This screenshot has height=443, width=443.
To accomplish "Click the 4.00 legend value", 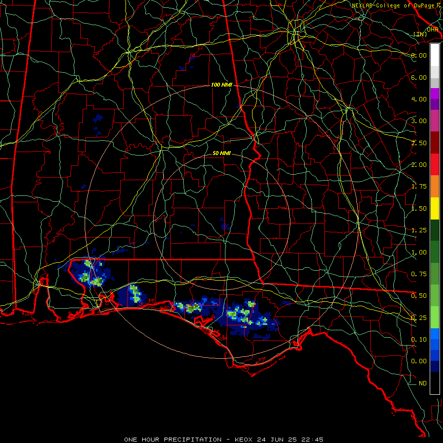I will click(x=419, y=99).
